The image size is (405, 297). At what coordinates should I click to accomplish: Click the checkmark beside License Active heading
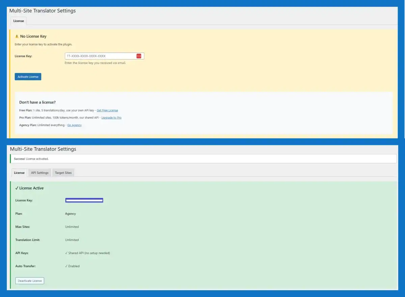[x=17, y=188]
